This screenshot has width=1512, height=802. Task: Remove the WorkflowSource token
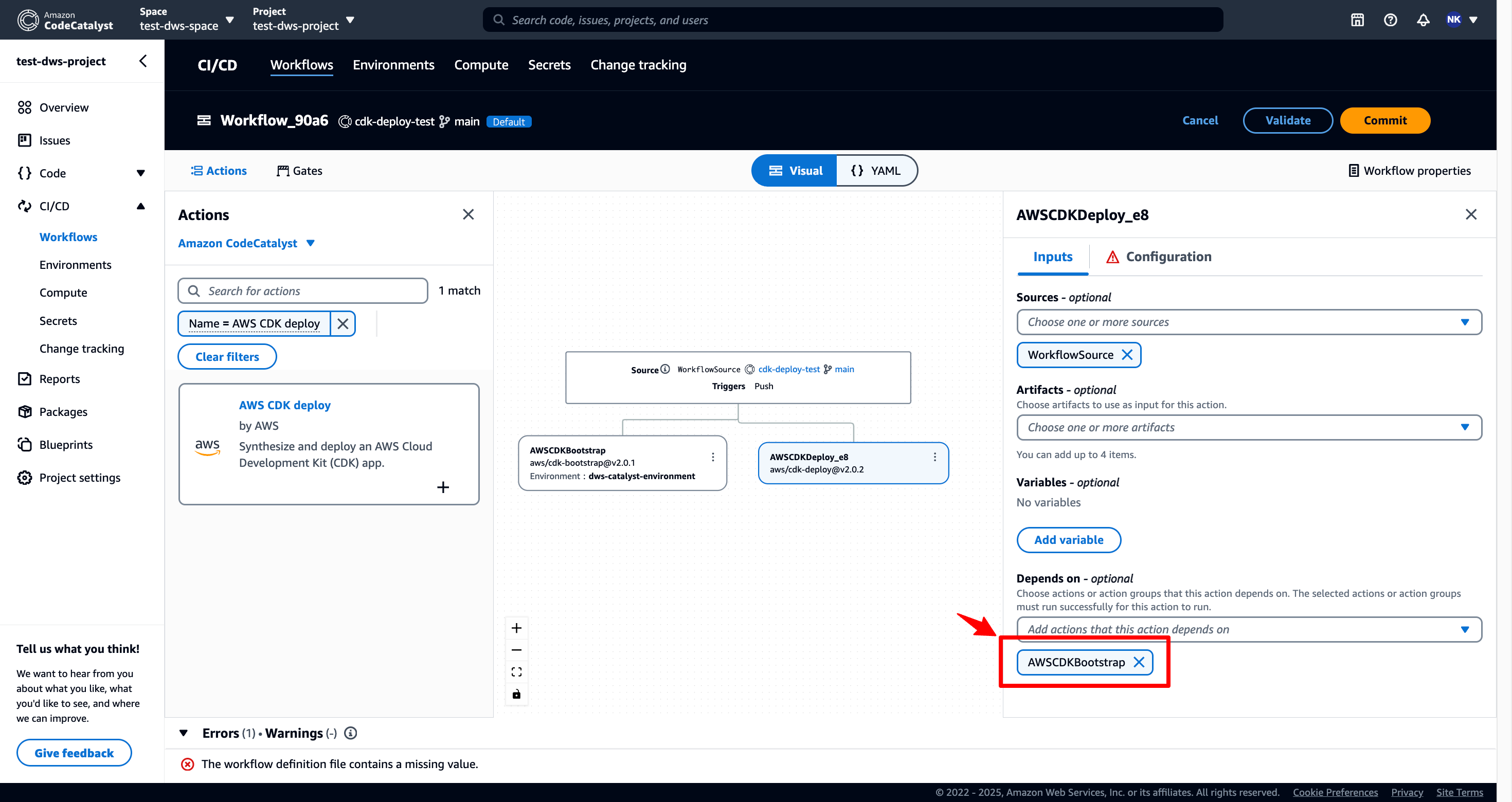click(1126, 355)
